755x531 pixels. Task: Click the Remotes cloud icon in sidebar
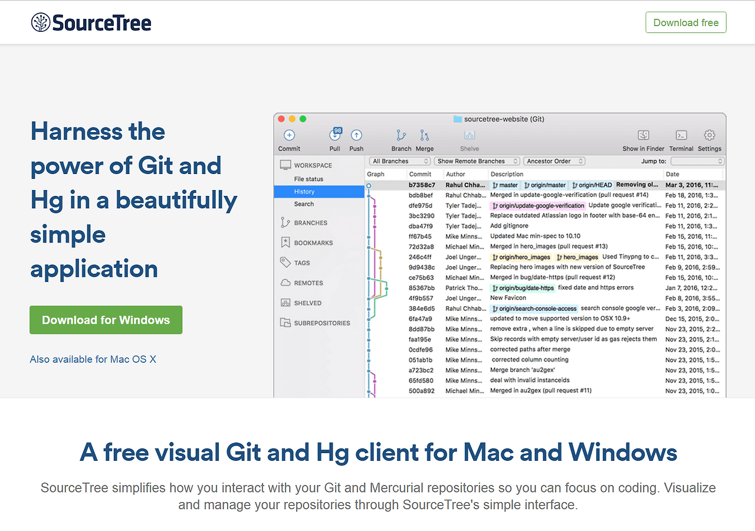pyautogui.click(x=285, y=283)
